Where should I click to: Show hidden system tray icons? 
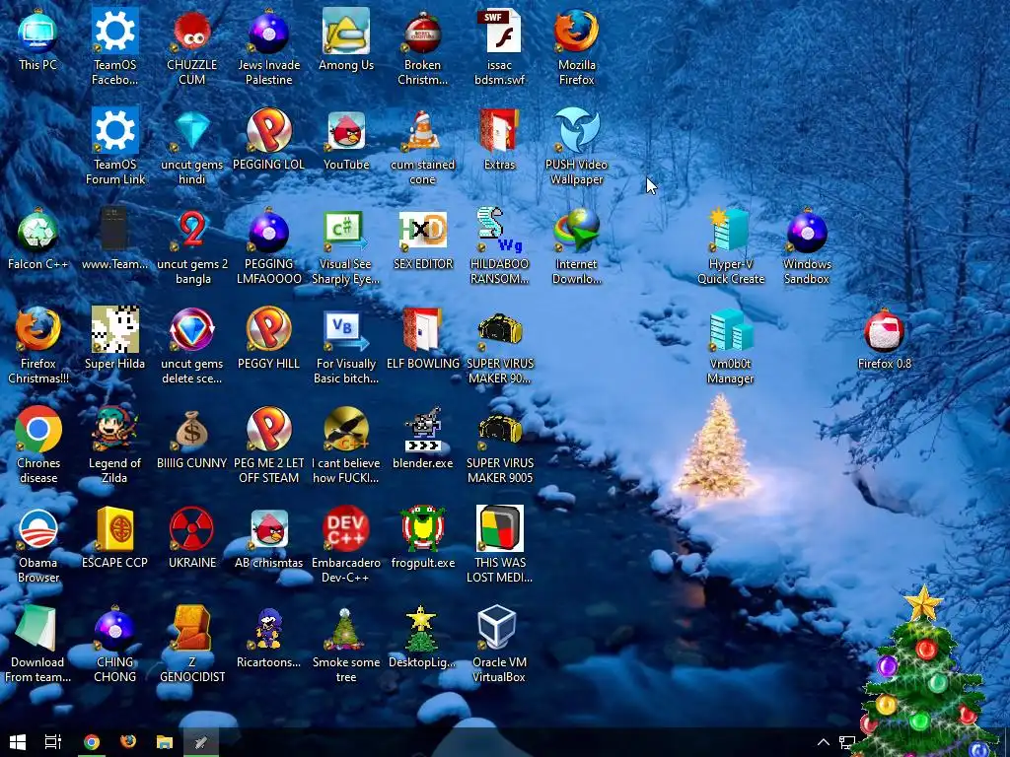(824, 742)
